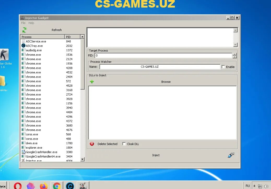
Task: Click the Refresh button label
Action: 57,30
